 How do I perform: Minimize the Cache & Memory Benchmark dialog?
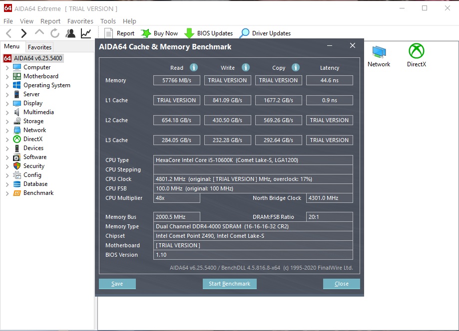tap(330, 46)
